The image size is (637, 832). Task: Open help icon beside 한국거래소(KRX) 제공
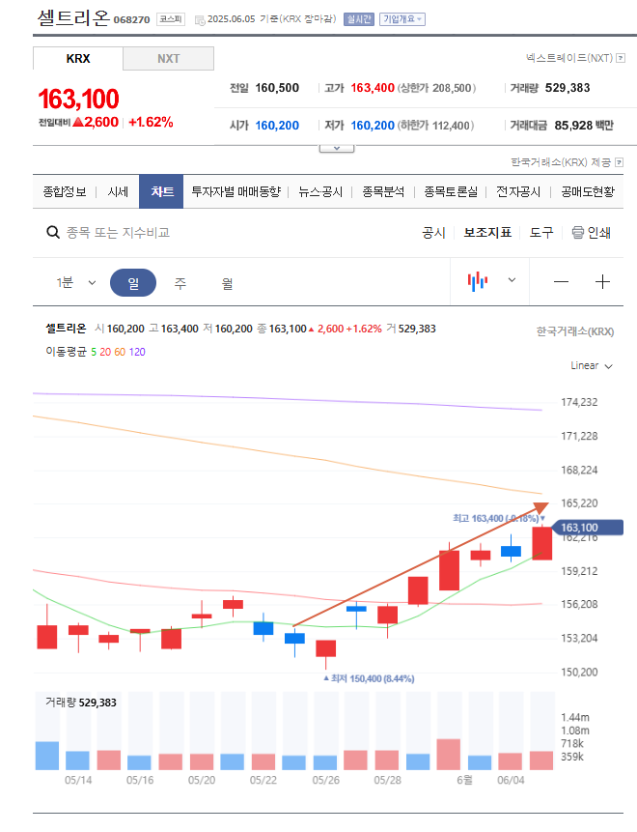pyautogui.click(x=619, y=162)
